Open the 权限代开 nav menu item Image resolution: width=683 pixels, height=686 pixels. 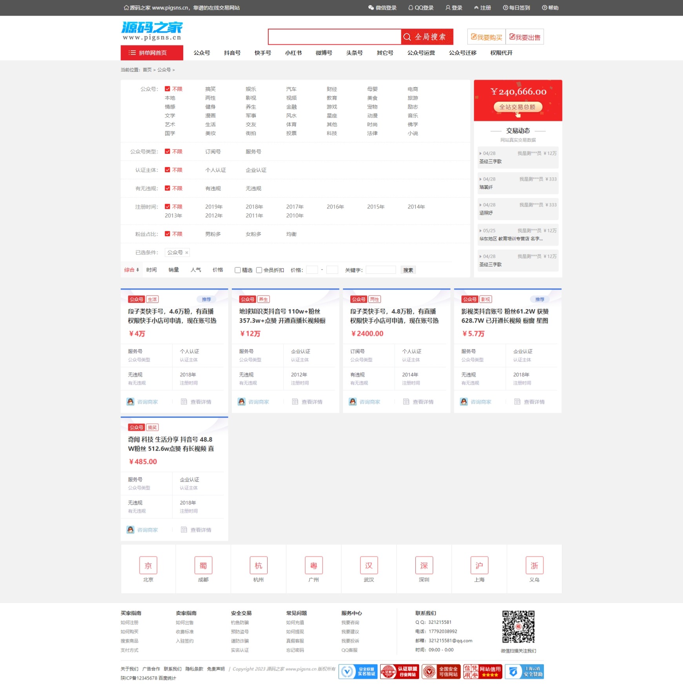pos(501,53)
